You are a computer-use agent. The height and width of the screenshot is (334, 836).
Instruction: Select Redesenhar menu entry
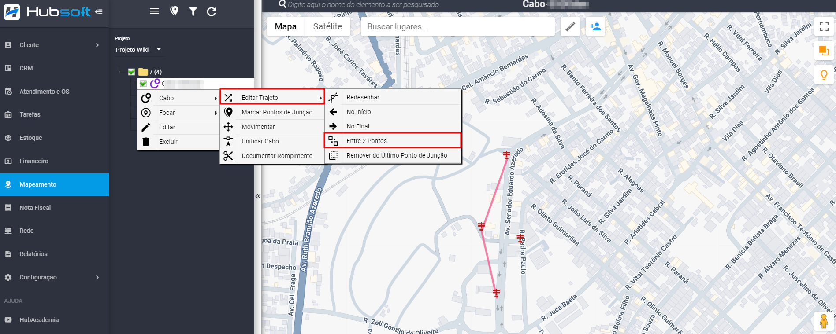point(393,97)
